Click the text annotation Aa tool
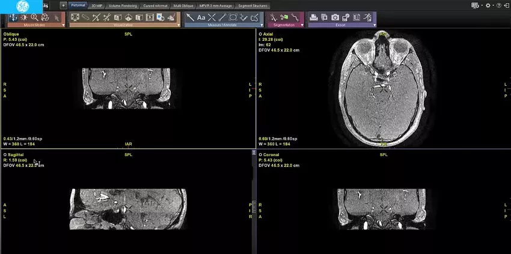 pyautogui.click(x=201, y=17)
